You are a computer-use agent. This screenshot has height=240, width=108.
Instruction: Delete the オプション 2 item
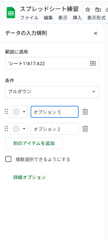pos(85,129)
